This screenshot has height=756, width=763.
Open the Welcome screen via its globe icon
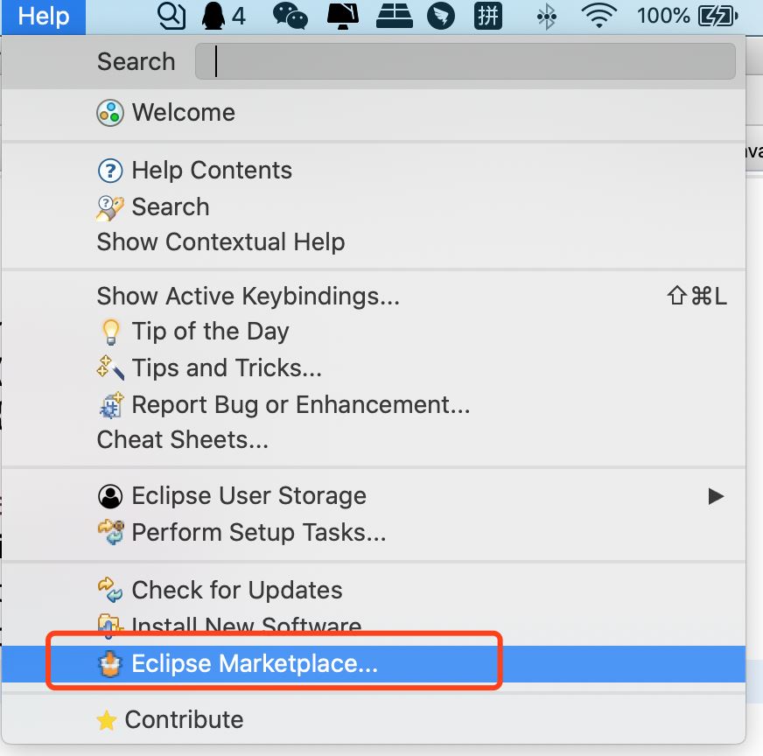[109, 112]
